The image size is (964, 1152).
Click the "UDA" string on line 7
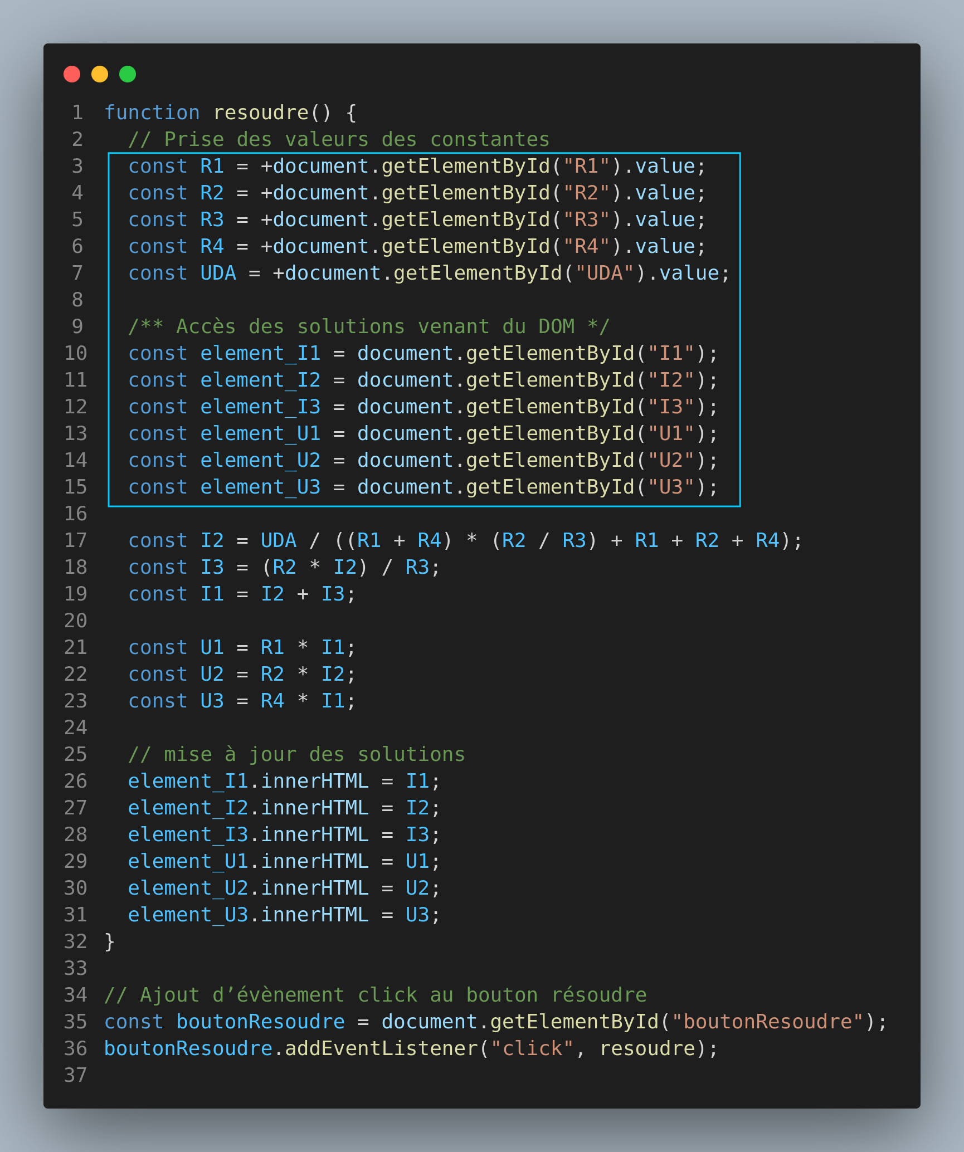pos(605,273)
